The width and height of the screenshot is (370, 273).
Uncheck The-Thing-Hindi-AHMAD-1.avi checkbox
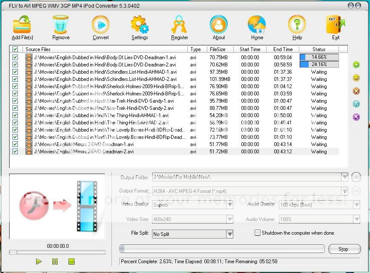coord(15,115)
